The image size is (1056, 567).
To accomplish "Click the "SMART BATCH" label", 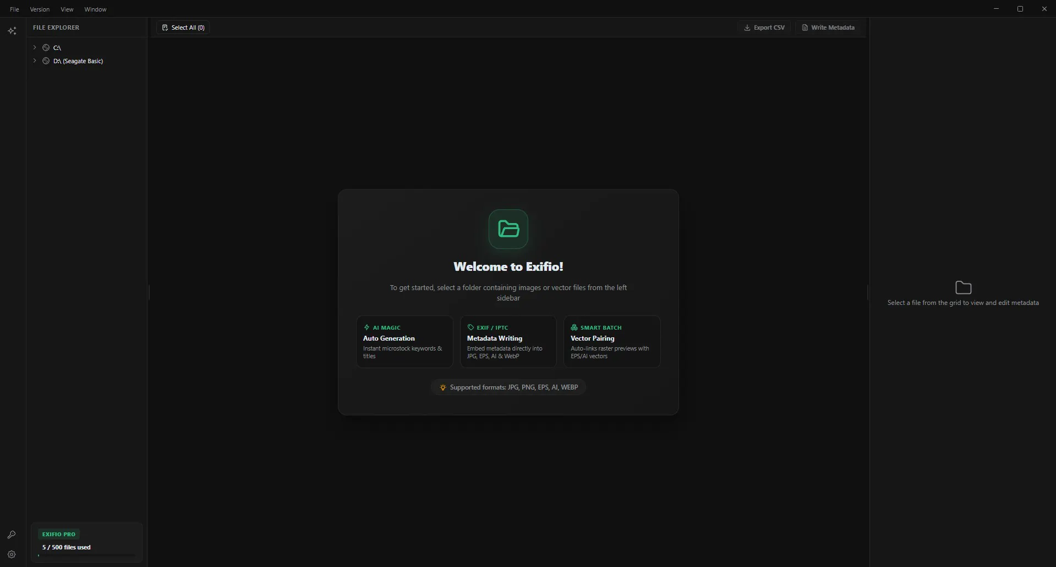I will tap(601, 327).
